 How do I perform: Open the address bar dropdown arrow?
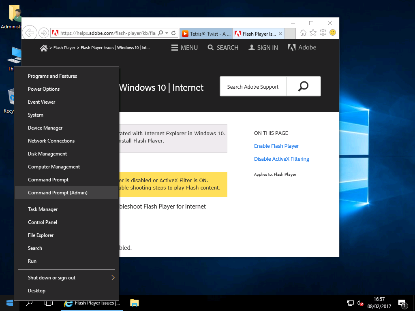coord(167,33)
